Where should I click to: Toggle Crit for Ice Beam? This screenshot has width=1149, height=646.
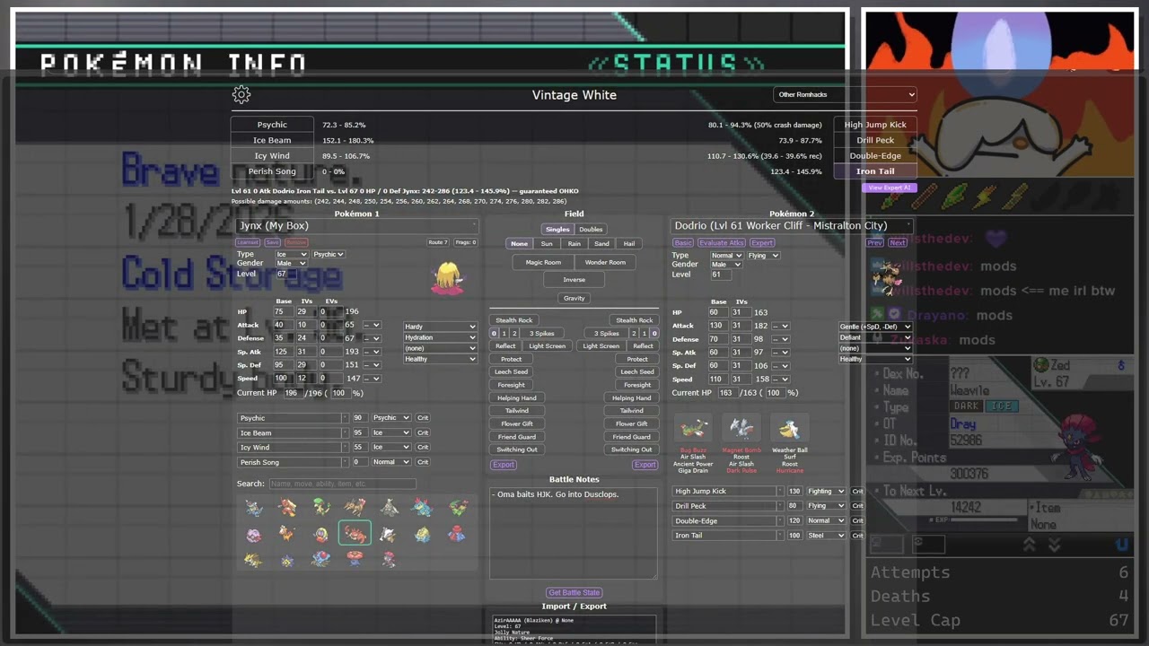pyautogui.click(x=423, y=432)
